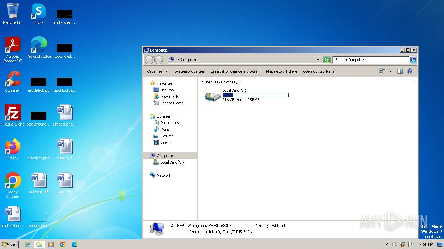The height and width of the screenshot is (249, 444).
Task: Select the anill.rtf document icon
Action: pos(65,183)
